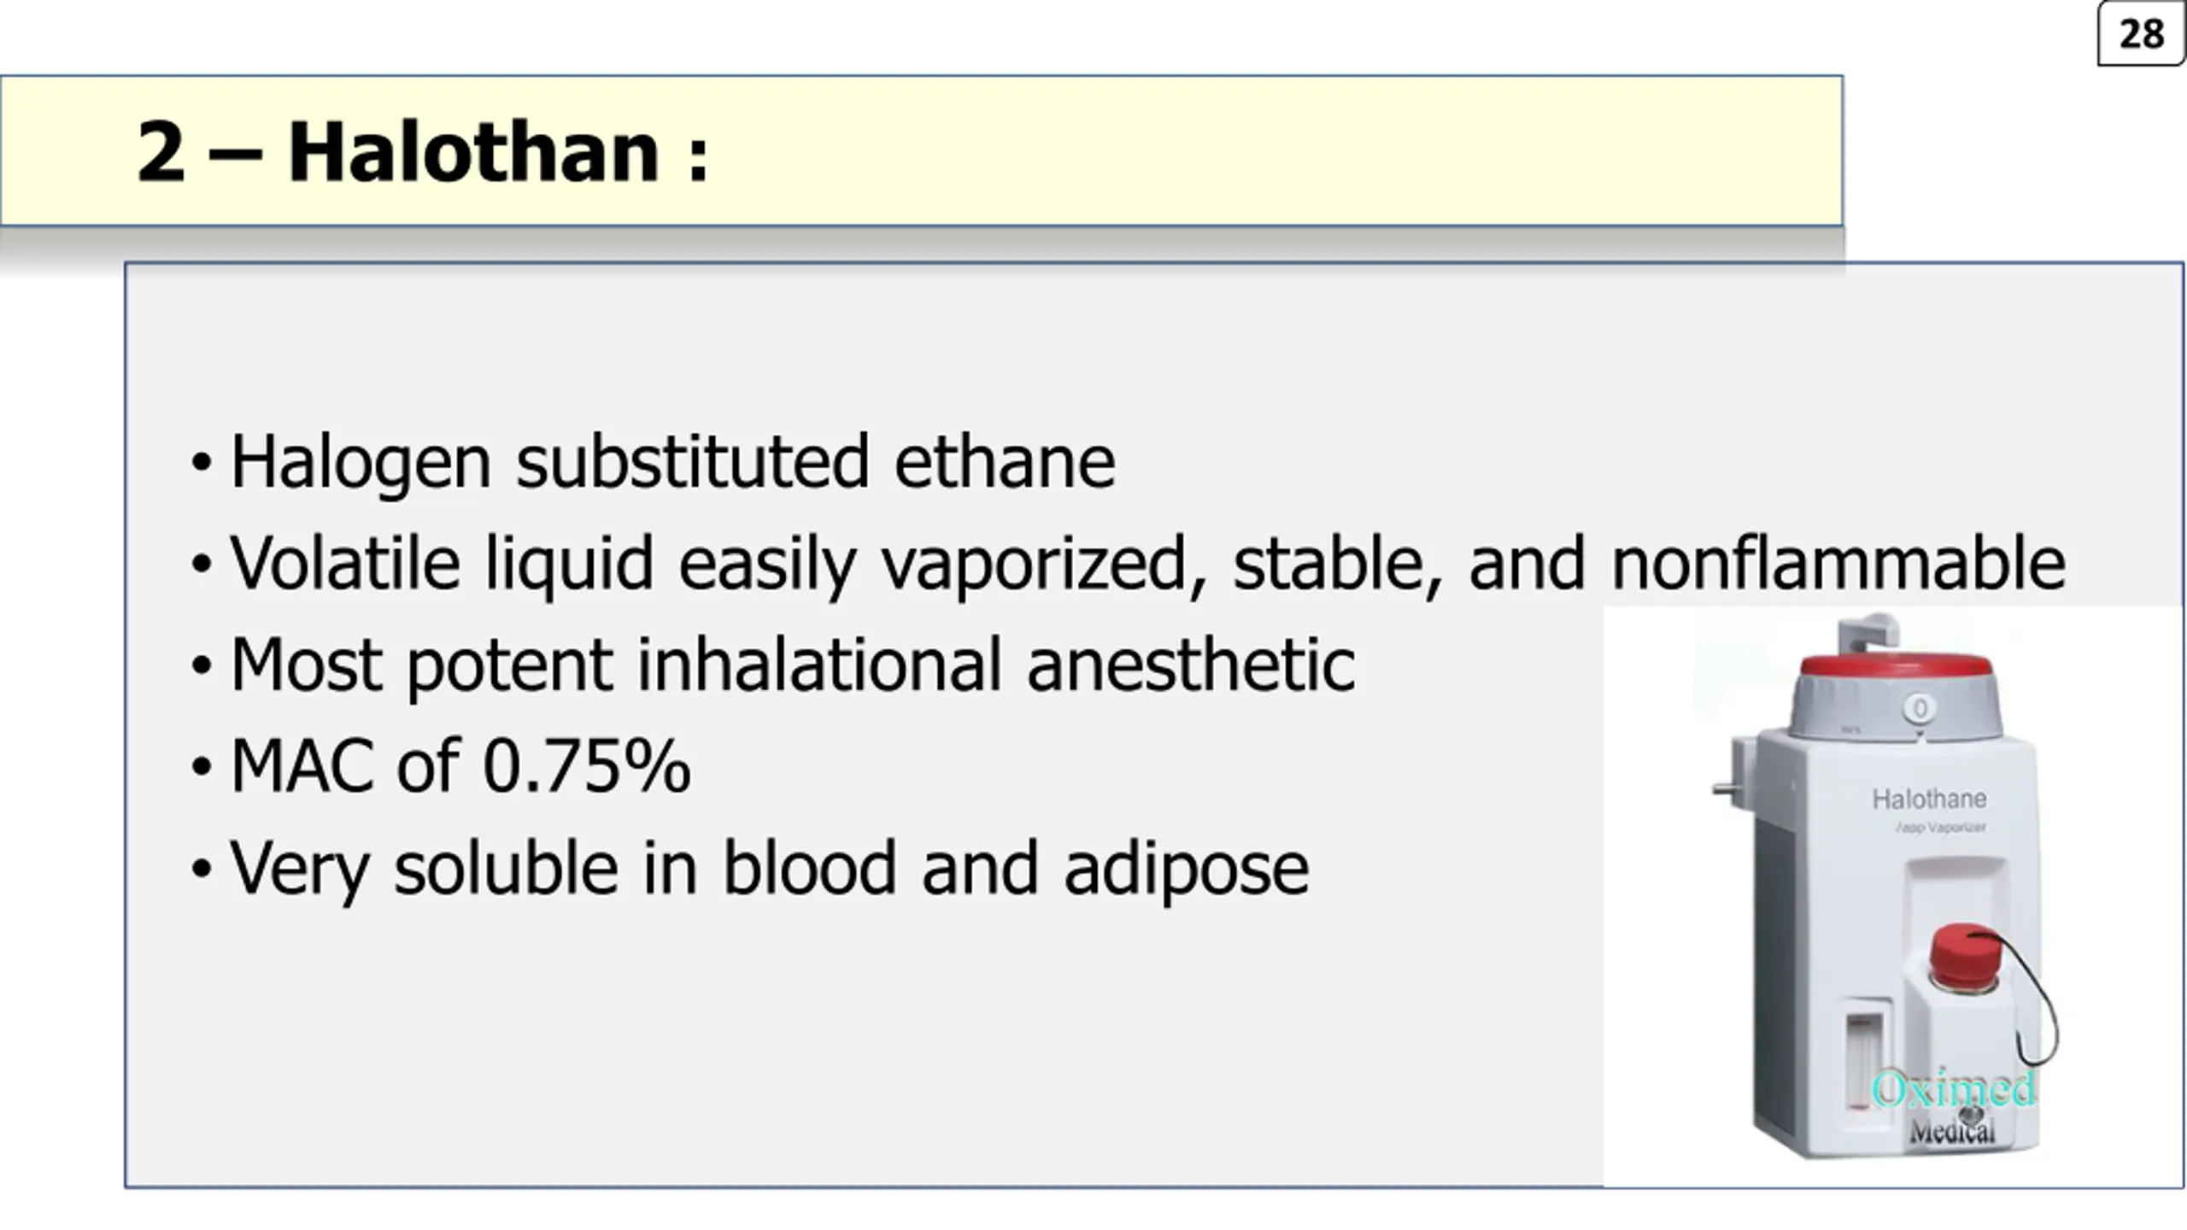2187x1230 pixels.
Task: Click the round 0 dial indicator
Action: pyautogui.click(x=1920, y=708)
